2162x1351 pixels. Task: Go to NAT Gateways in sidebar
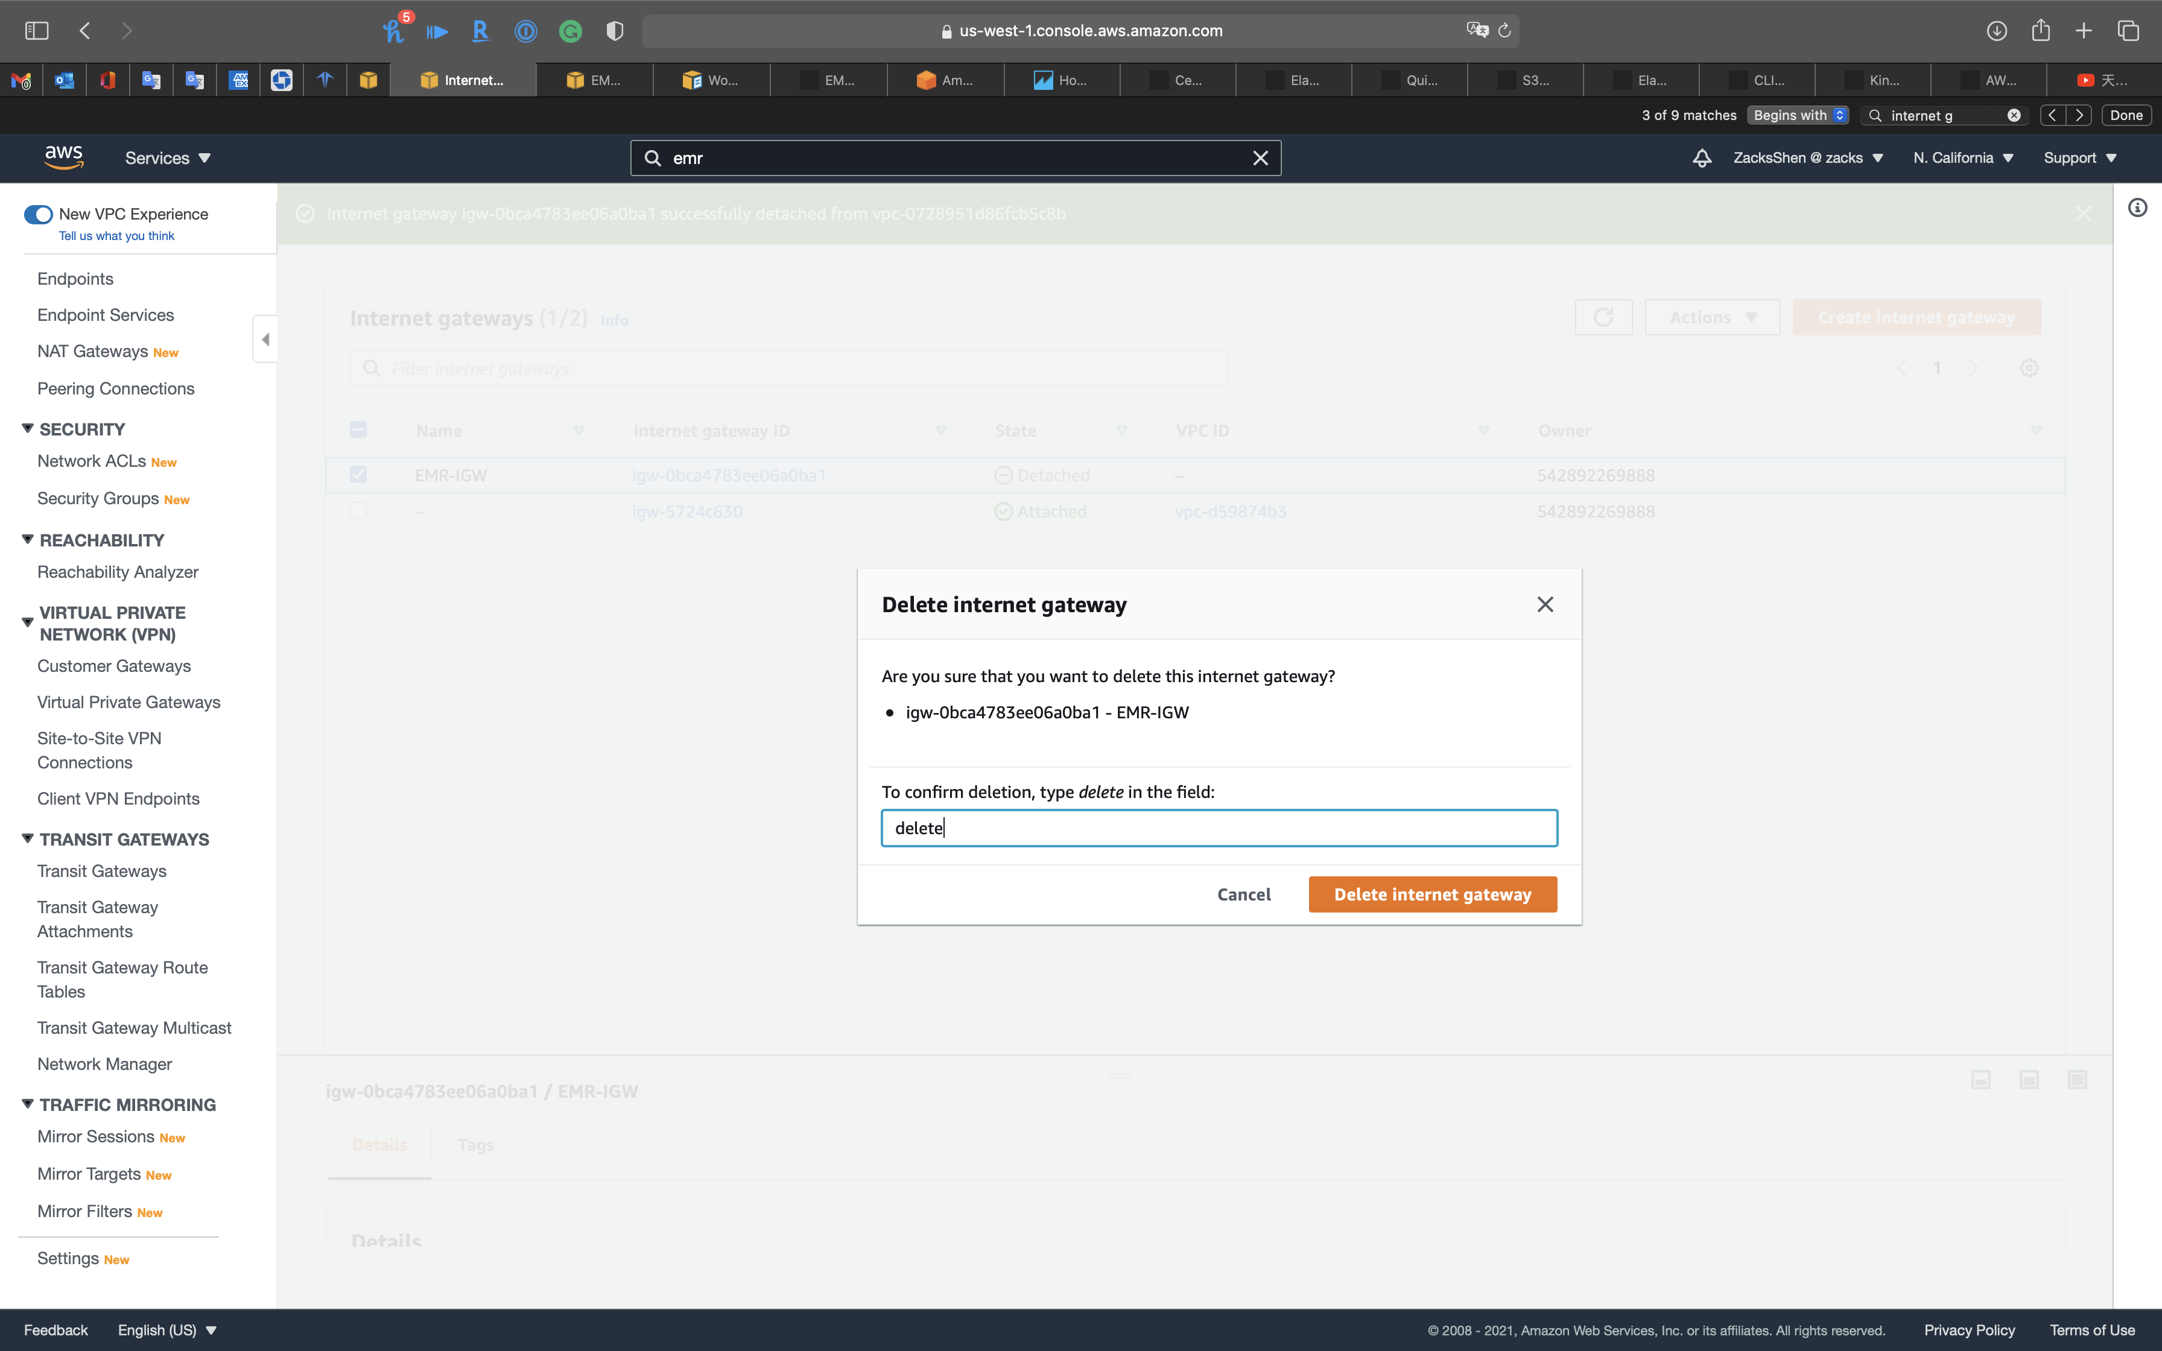click(x=93, y=351)
